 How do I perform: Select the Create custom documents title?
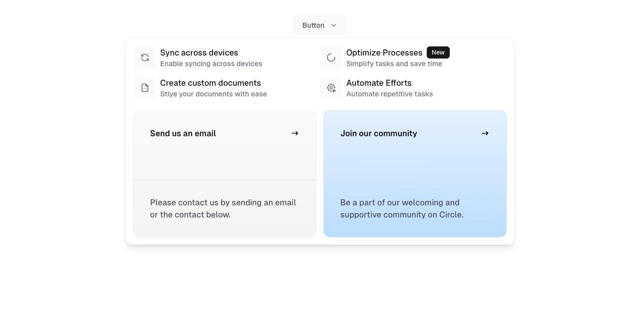210,83
